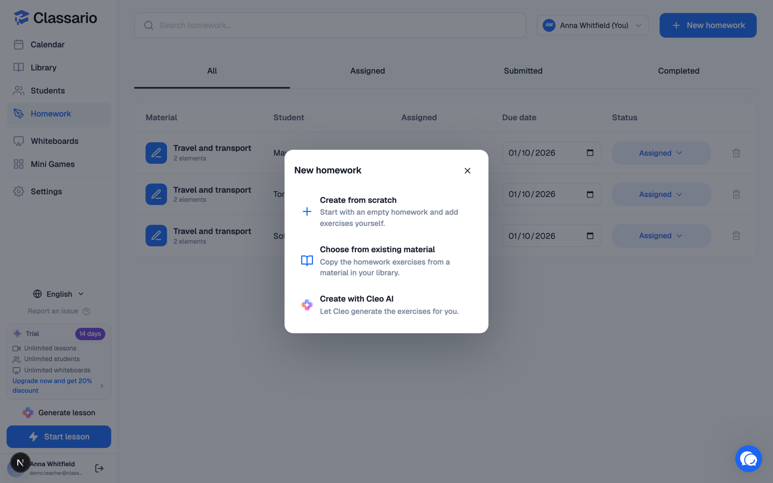Open Calendar in the sidebar
773x483 pixels.
coord(59,45)
